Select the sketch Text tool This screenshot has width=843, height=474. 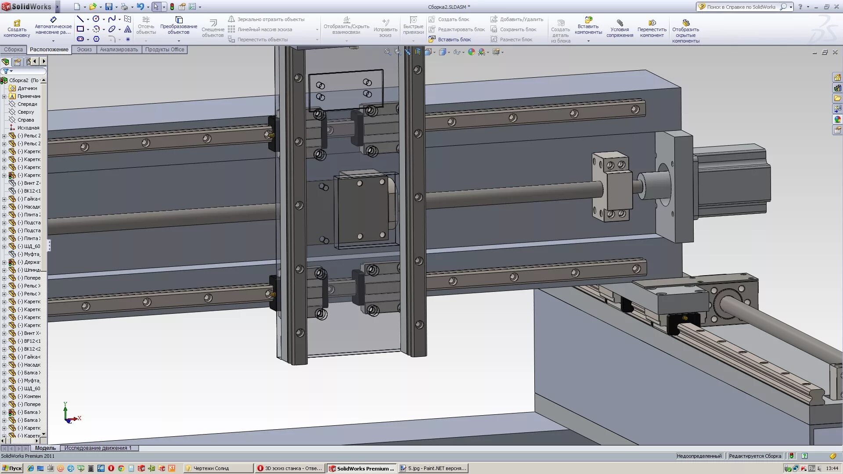tap(128, 29)
